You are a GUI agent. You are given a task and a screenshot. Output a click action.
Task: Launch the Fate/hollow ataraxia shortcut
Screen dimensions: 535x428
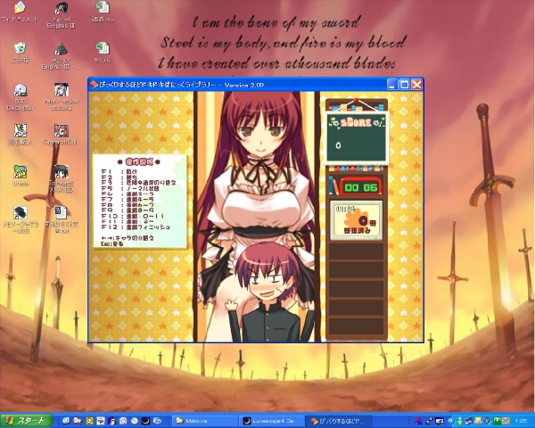[62, 97]
